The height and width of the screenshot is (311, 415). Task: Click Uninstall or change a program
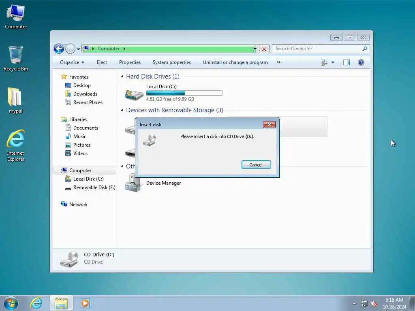tap(235, 62)
